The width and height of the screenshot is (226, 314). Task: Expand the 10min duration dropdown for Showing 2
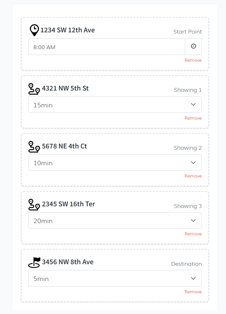click(115, 163)
